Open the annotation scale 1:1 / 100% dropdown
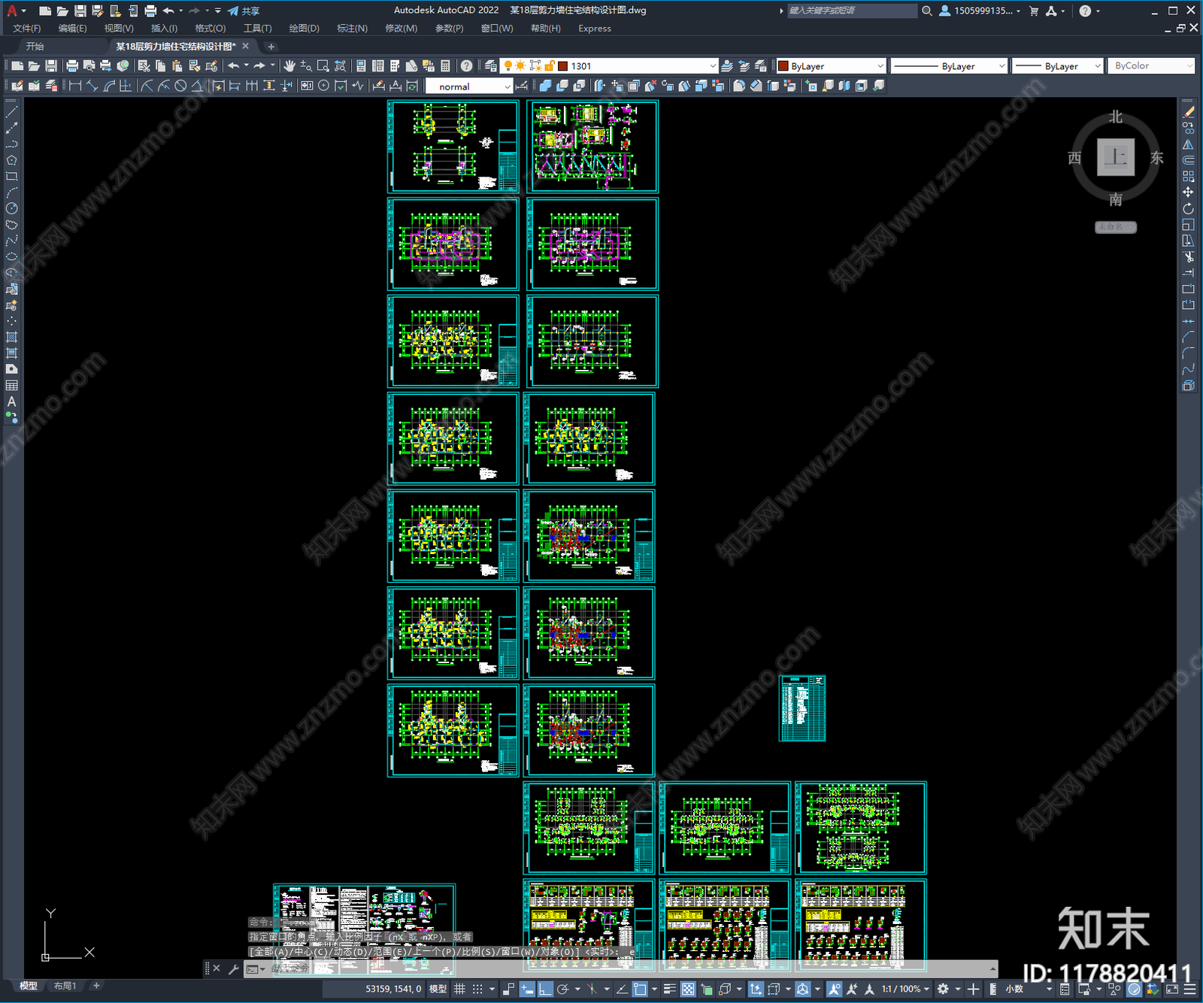The width and height of the screenshot is (1203, 1003). tap(905, 989)
